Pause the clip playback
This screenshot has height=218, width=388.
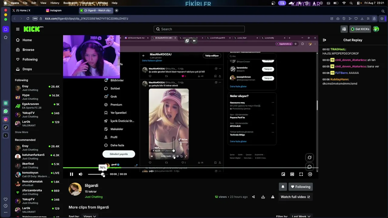pyautogui.click(x=72, y=174)
